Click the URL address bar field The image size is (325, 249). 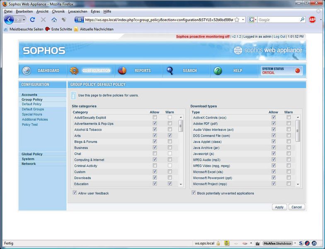(x=158, y=20)
